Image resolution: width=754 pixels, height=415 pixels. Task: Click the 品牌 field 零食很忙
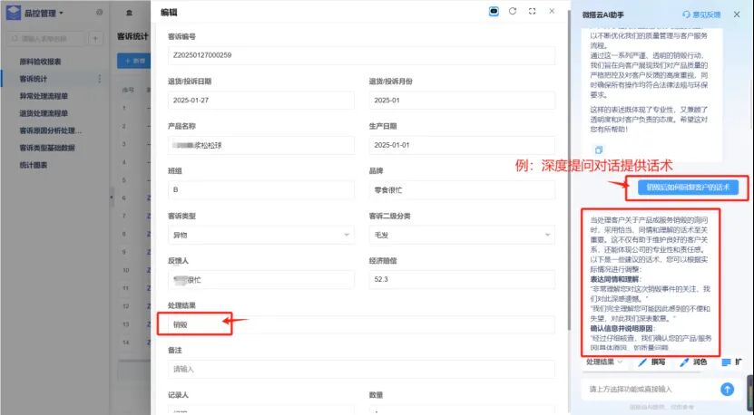(462, 189)
